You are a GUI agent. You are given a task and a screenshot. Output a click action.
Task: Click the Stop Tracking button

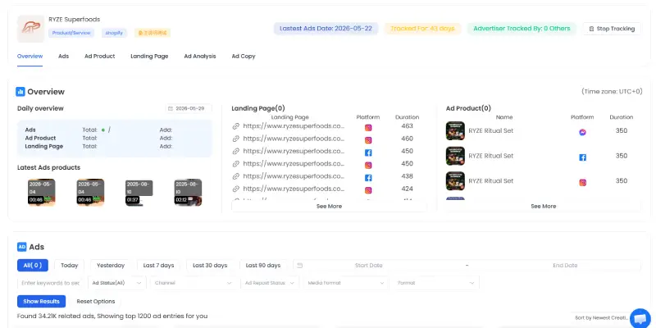pos(612,29)
